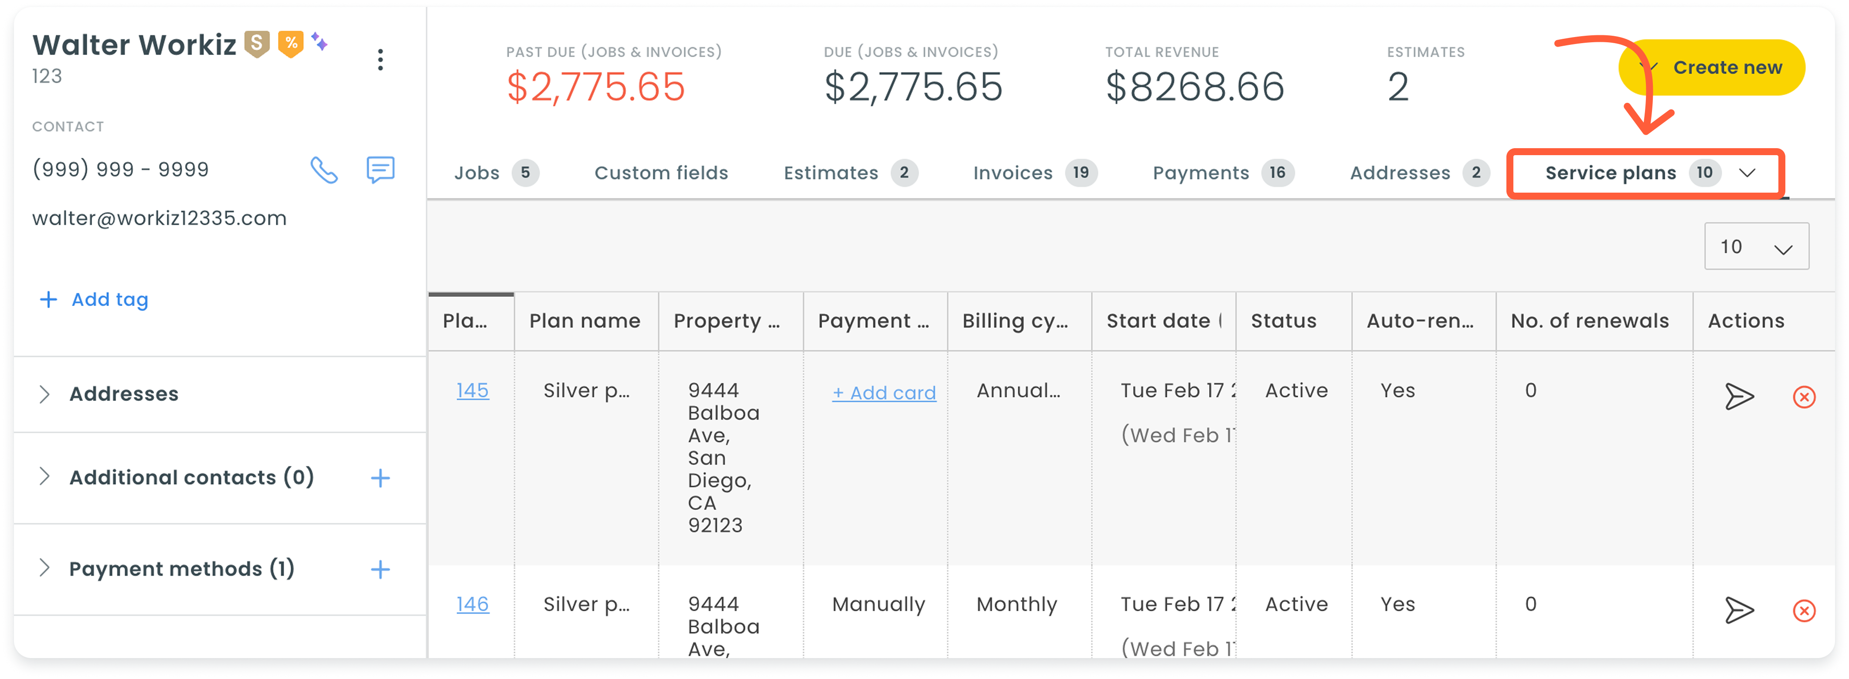This screenshot has height=679, width=1849.
Task: Open service plan number 145 link
Action: (472, 390)
